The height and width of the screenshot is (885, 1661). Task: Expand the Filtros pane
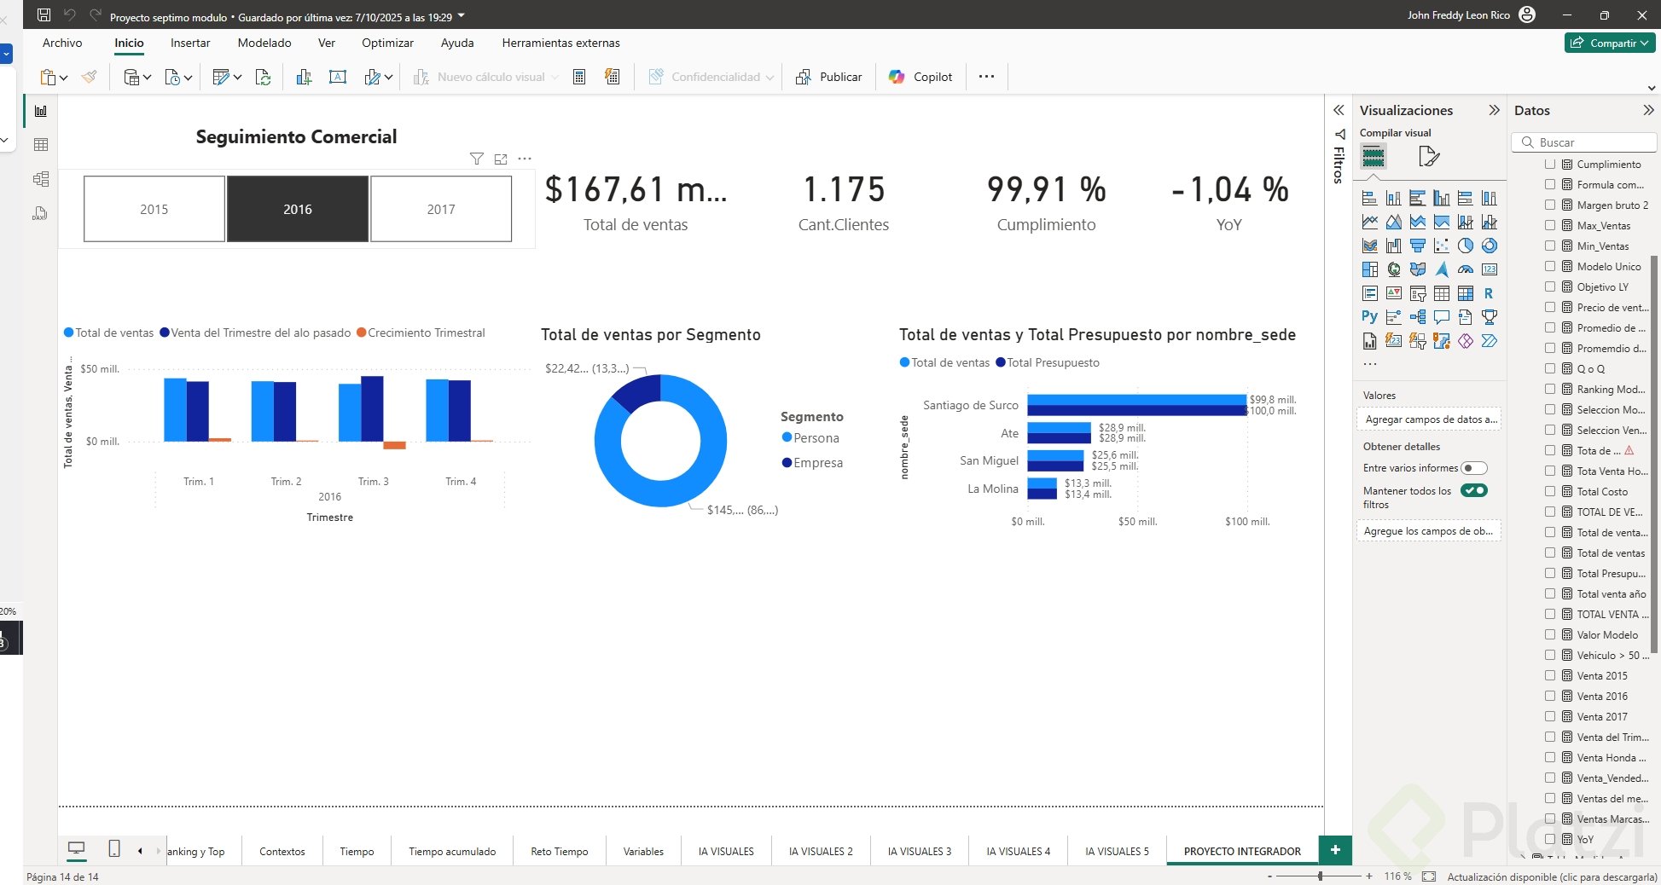point(1339,110)
